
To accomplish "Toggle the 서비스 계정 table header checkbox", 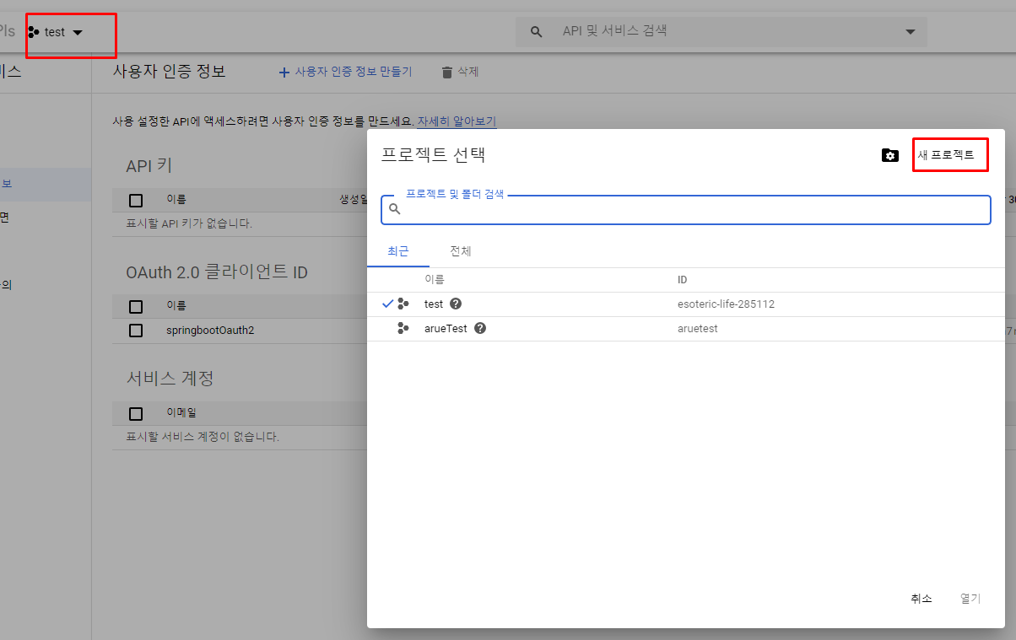I will [x=136, y=413].
